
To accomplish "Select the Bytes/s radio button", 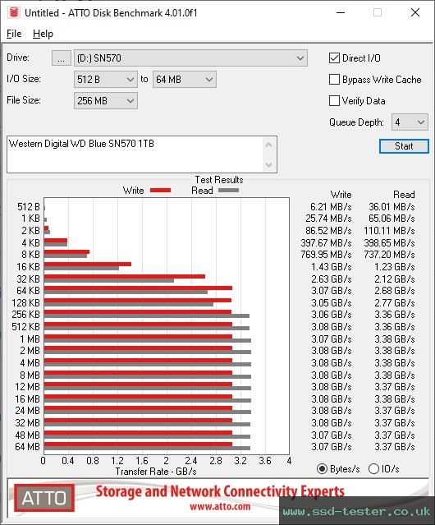I will [322, 469].
